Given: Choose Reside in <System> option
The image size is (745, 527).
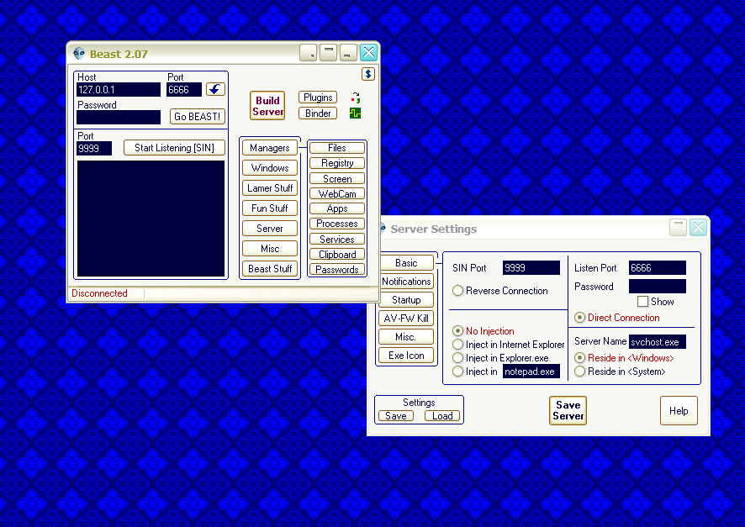Looking at the screenshot, I should click(579, 372).
